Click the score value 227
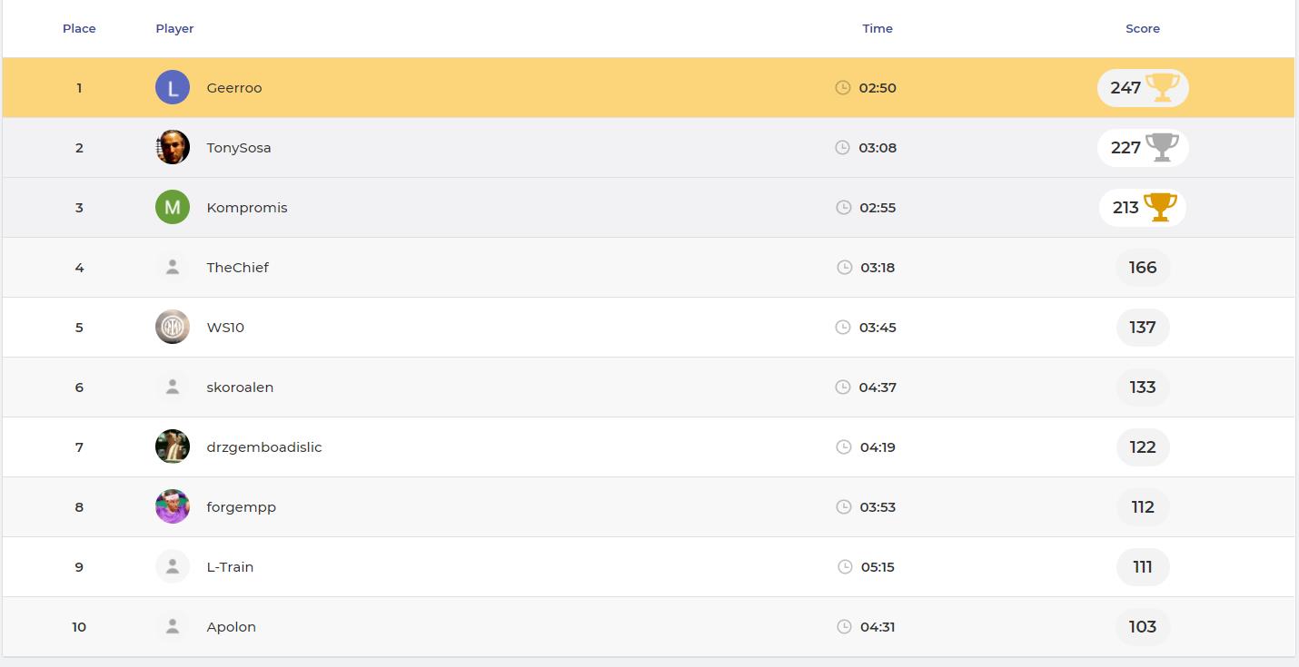1299x667 pixels. [1125, 148]
